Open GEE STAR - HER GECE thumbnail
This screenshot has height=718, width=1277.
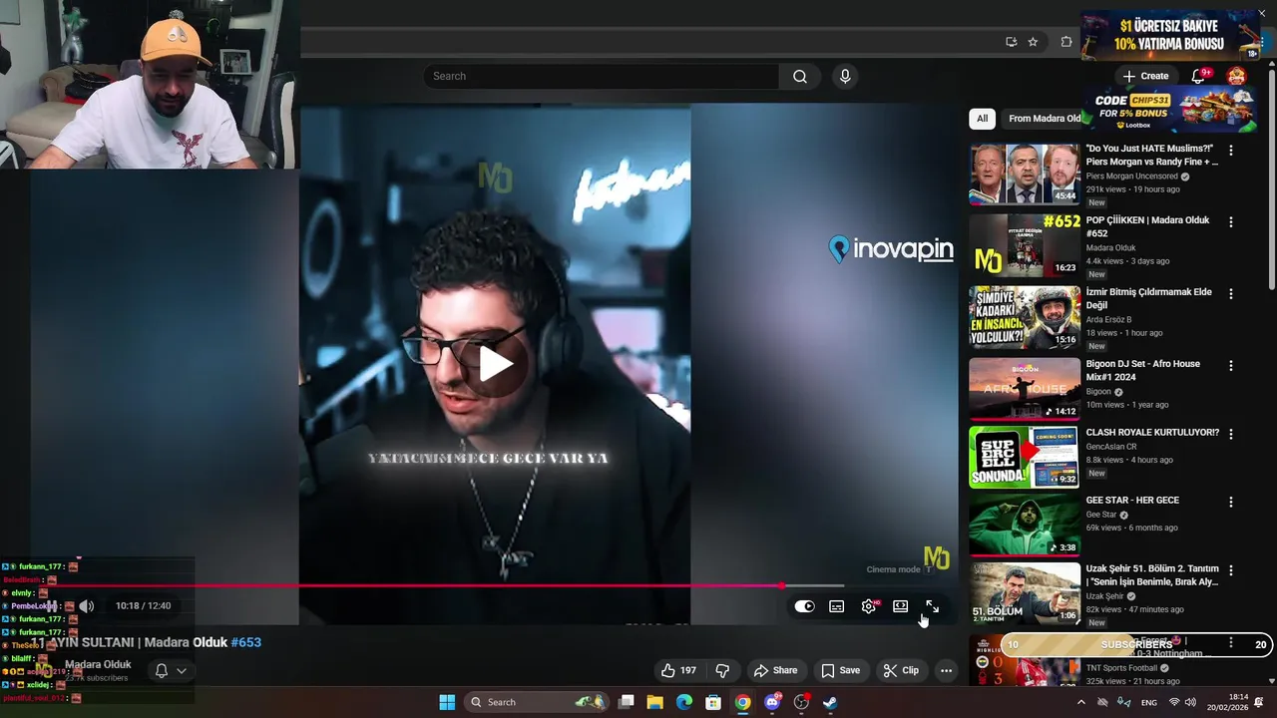point(1025,526)
